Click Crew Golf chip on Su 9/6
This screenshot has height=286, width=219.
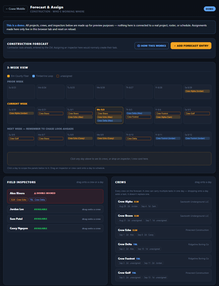(x=21, y=139)
